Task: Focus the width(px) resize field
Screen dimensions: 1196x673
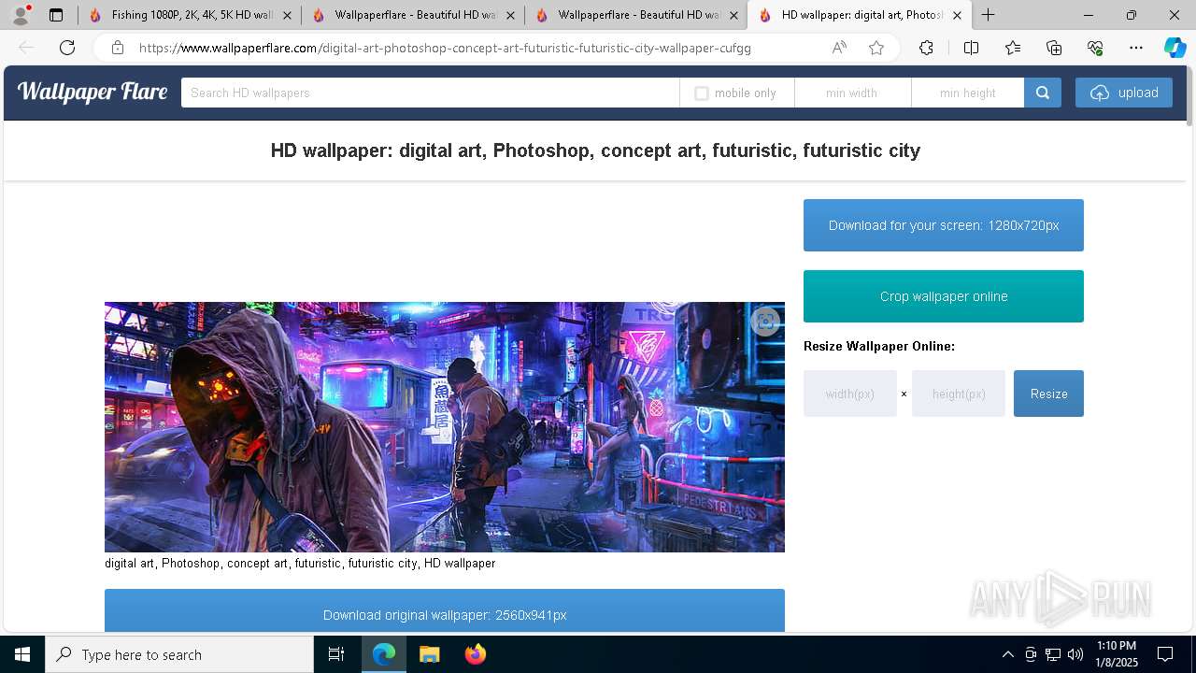Action: point(850,394)
